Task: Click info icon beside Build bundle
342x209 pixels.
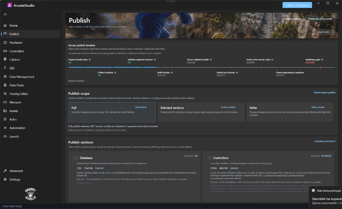Action: tap(172, 72)
